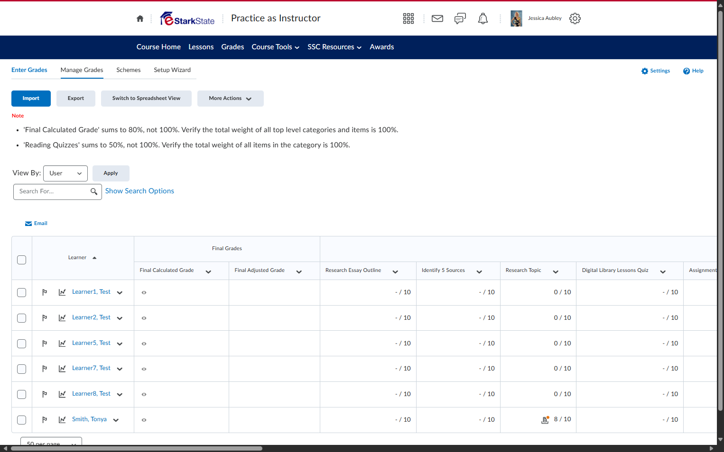Open feedback icon for Smith Research Topic
The image size is (724, 452).
click(x=545, y=420)
